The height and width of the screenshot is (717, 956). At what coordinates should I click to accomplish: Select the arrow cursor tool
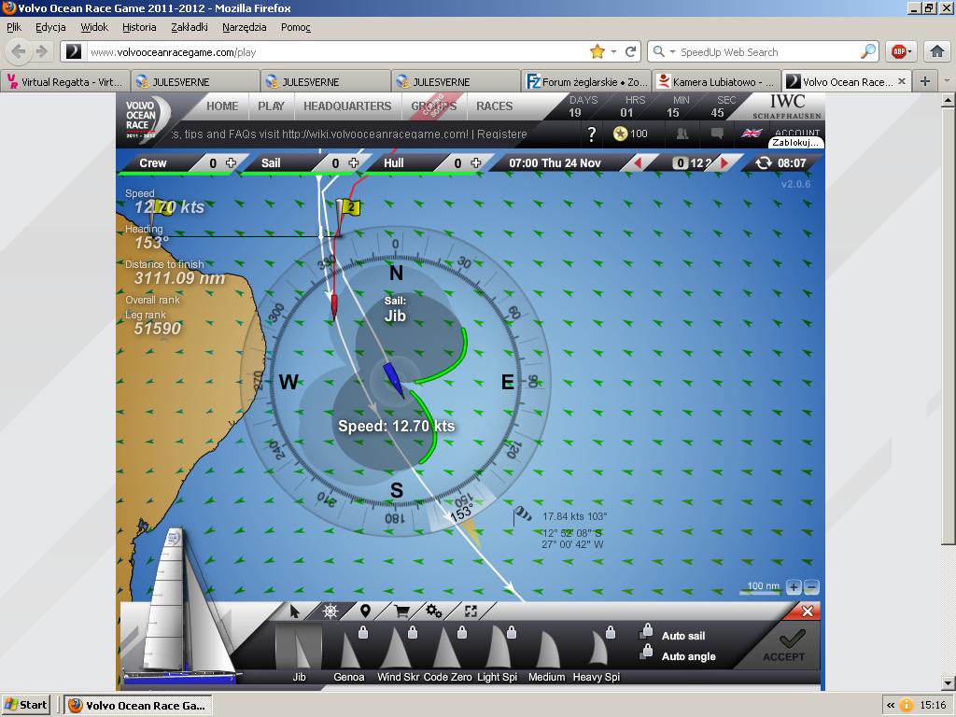pos(295,612)
